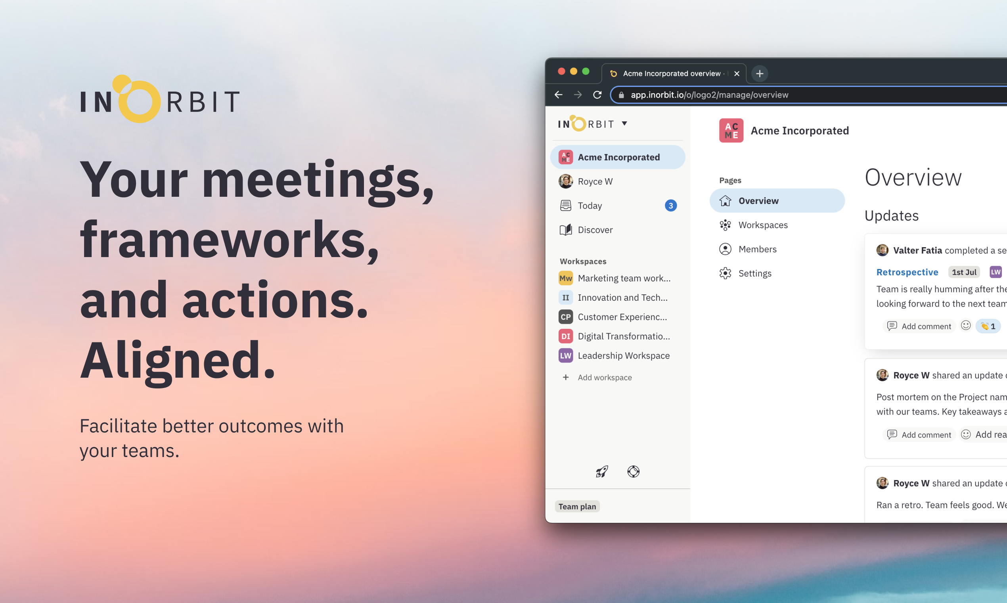Open the Members page
1007x603 pixels.
(777, 249)
